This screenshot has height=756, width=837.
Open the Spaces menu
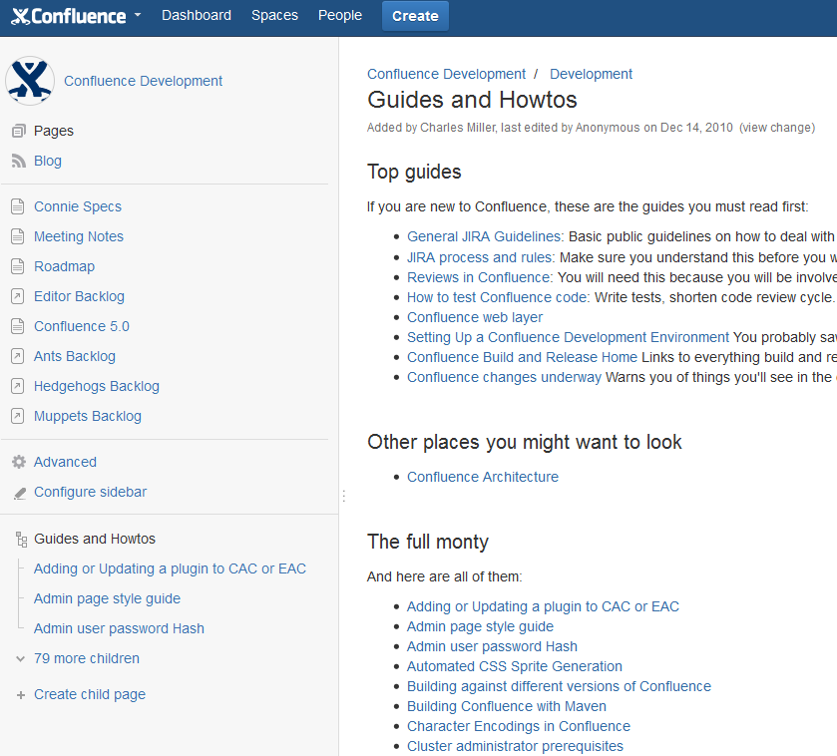click(x=274, y=15)
